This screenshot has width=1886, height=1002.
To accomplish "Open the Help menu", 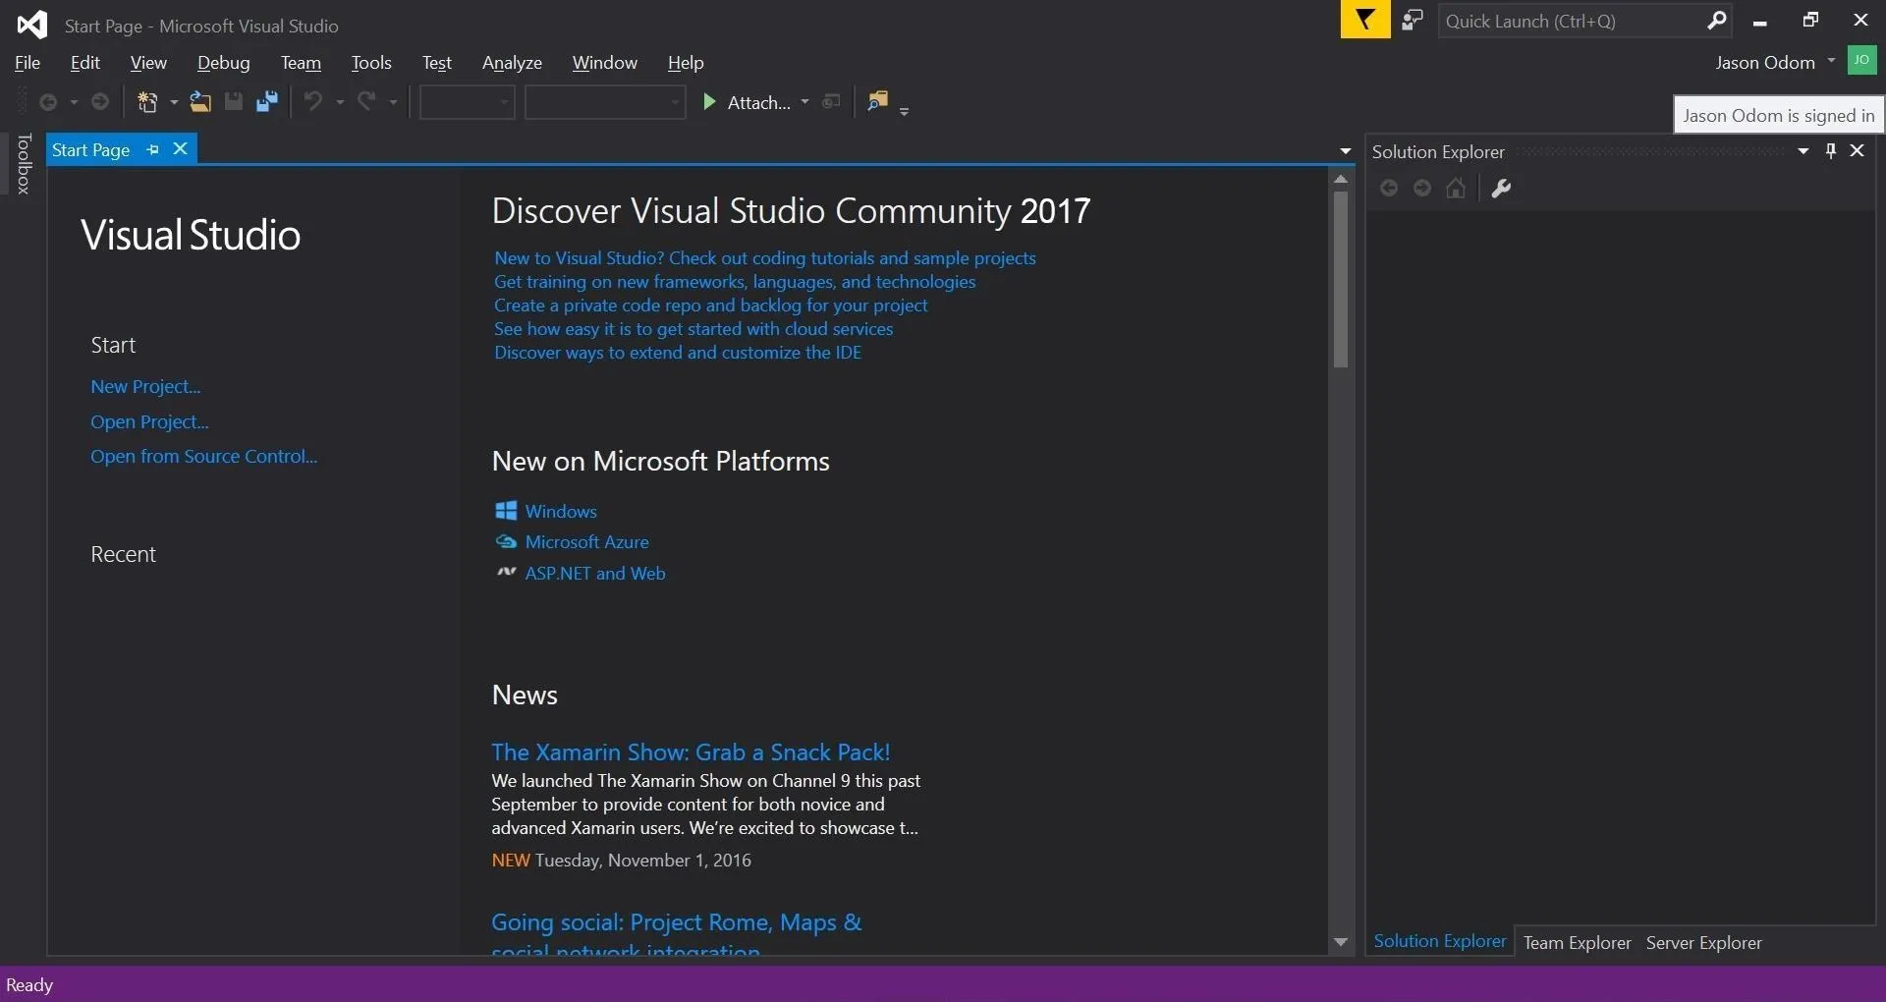I will tap(686, 63).
